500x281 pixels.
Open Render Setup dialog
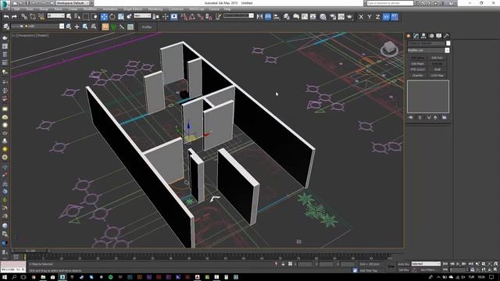point(333,16)
